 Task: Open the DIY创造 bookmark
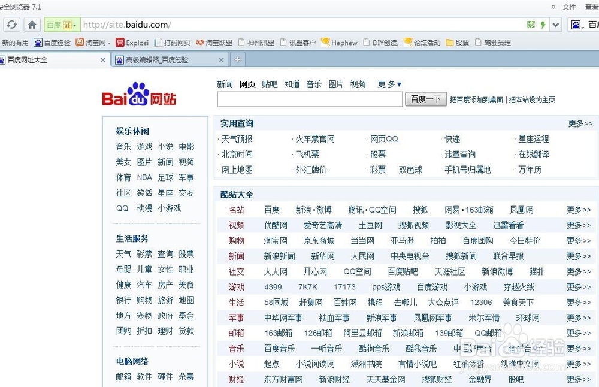(381, 43)
